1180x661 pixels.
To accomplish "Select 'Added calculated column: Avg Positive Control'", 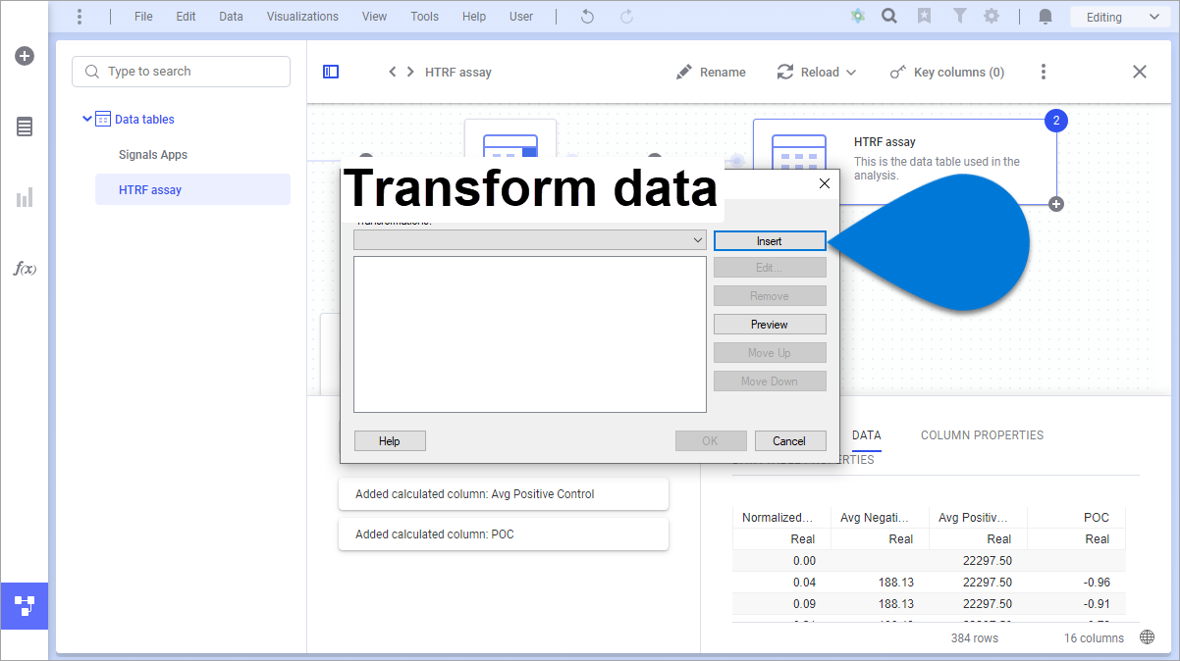I will [504, 494].
